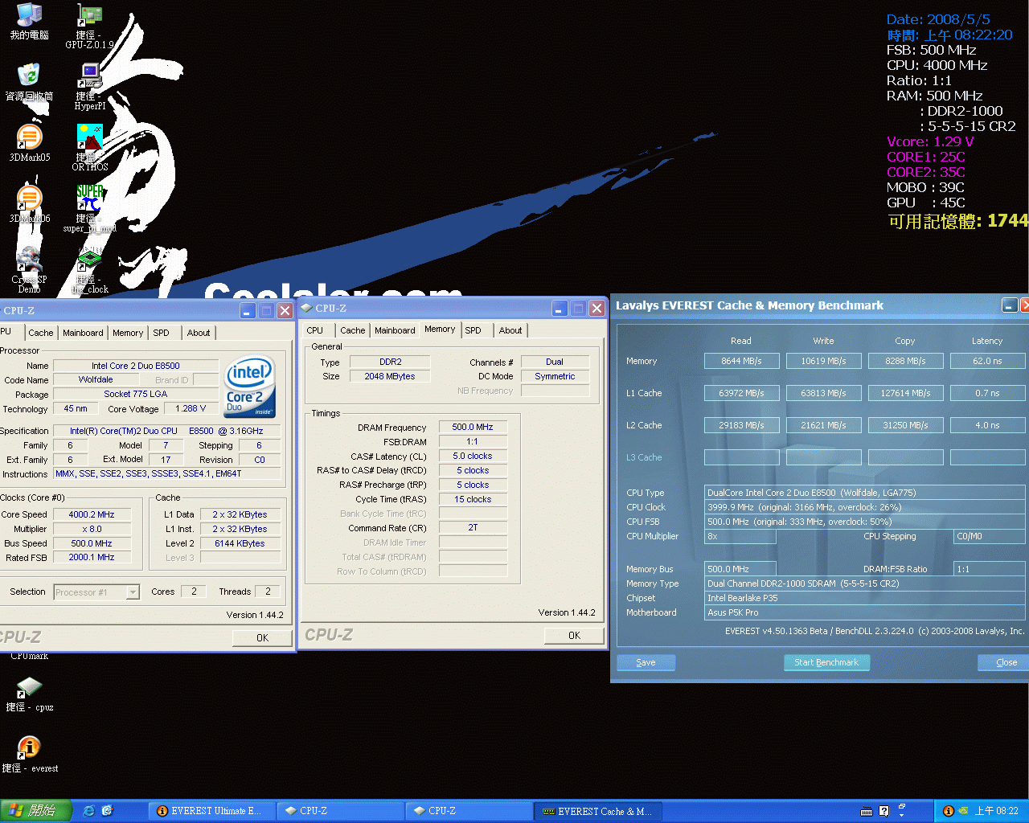Viewport: 1029px width, 823px height.
Task: Switch to Mainboard tab in left CPU-Z window
Action: (83, 333)
